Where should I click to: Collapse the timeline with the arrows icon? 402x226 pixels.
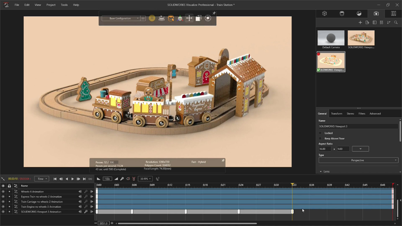pos(3,179)
